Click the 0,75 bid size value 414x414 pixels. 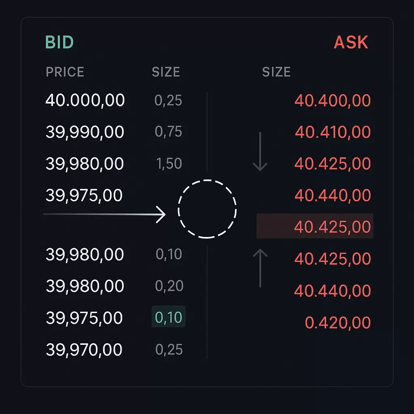click(x=169, y=132)
